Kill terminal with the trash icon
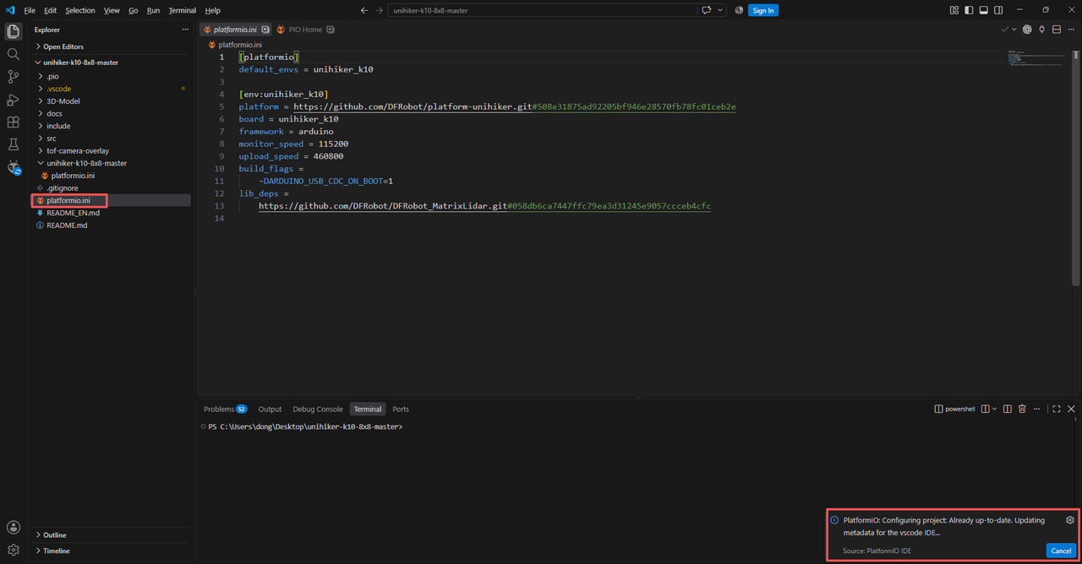Screen dimensions: 1082x564 (x=1022, y=409)
